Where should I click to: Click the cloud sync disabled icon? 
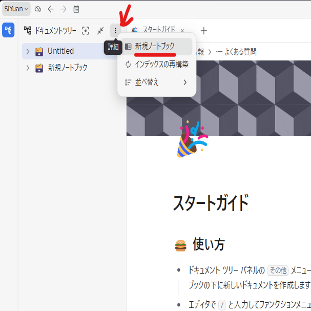38,9
